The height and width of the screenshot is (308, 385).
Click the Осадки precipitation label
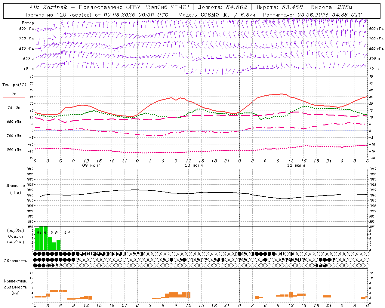[x=16, y=236]
